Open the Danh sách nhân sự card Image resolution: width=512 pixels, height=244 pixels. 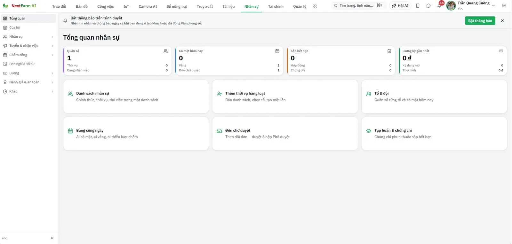point(136,96)
